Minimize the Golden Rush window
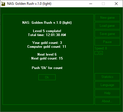 click(x=91, y=4)
